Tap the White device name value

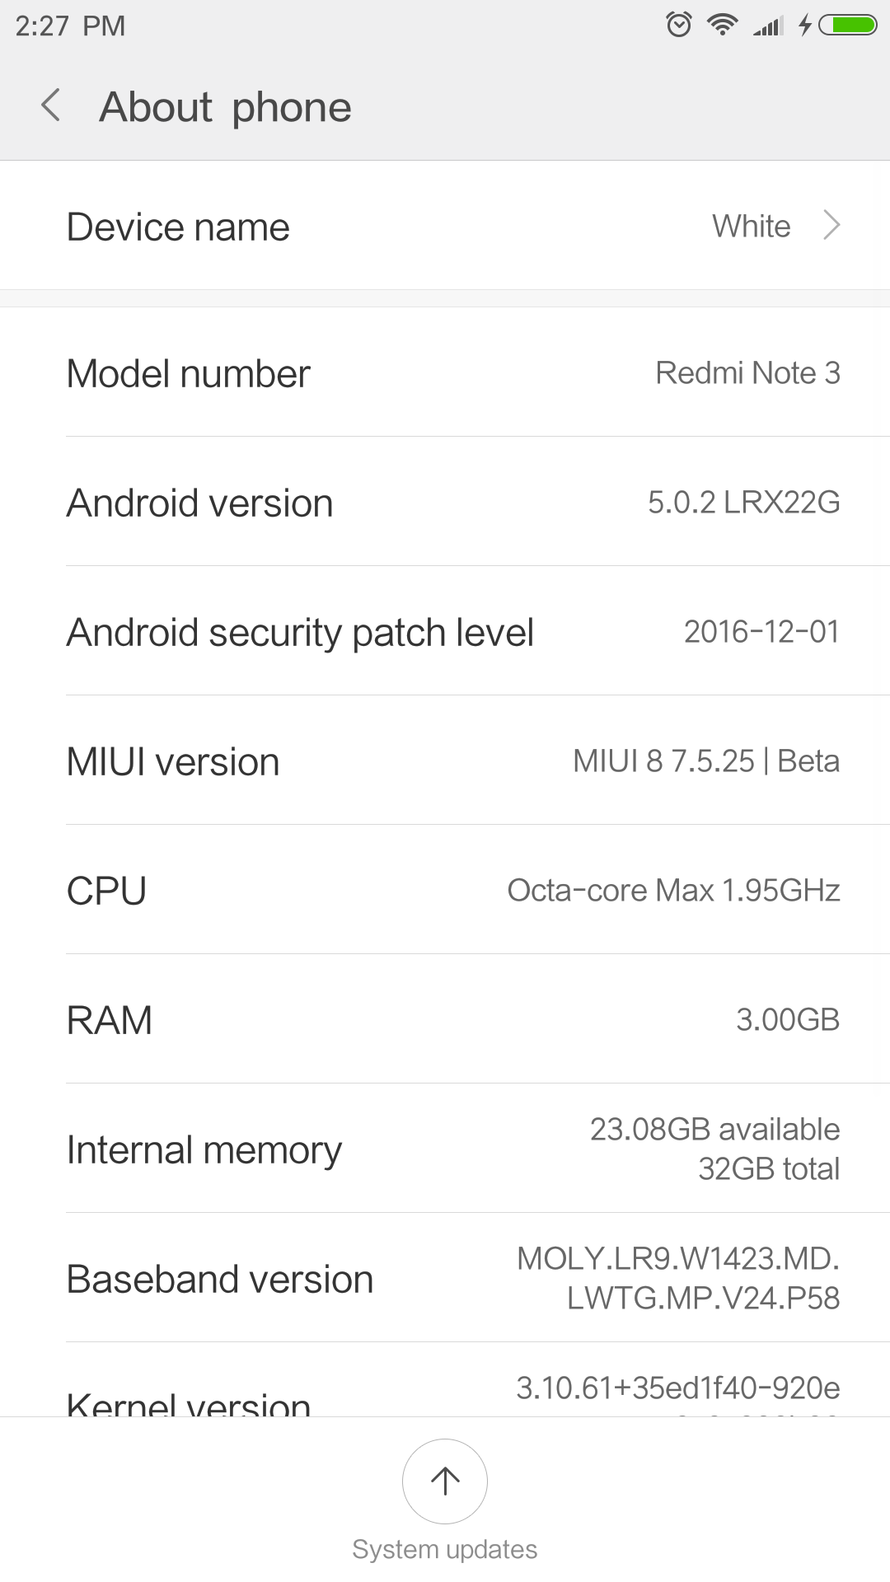point(751,227)
